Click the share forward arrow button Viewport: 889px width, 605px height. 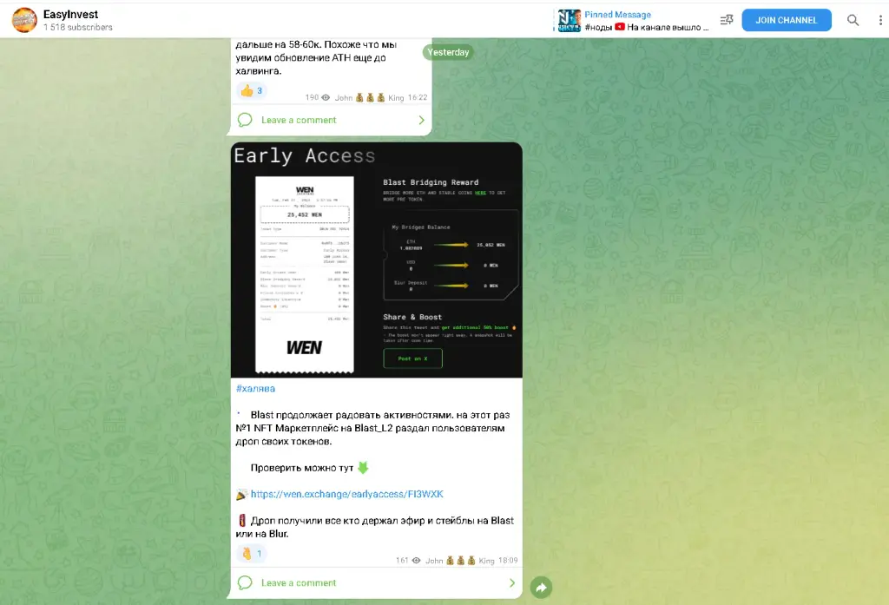point(541,588)
